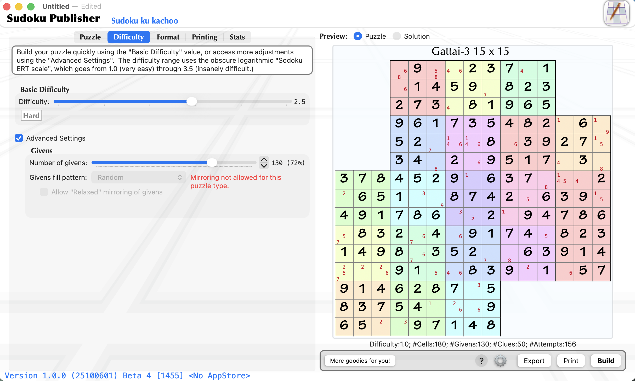Open the Stats tab
The image size is (635, 381).
pyautogui.click(x=237, y=37)
